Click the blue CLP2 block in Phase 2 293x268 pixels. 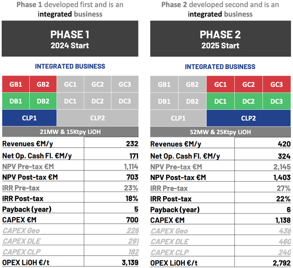pyautogui.click(x=249, y=118)
